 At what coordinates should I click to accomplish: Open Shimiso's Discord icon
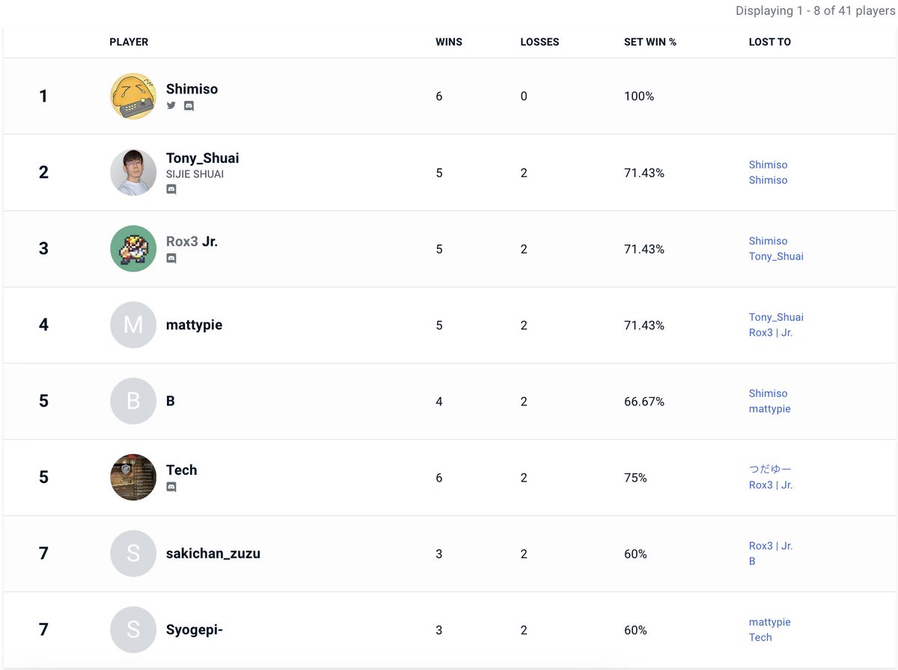point(189,106)
